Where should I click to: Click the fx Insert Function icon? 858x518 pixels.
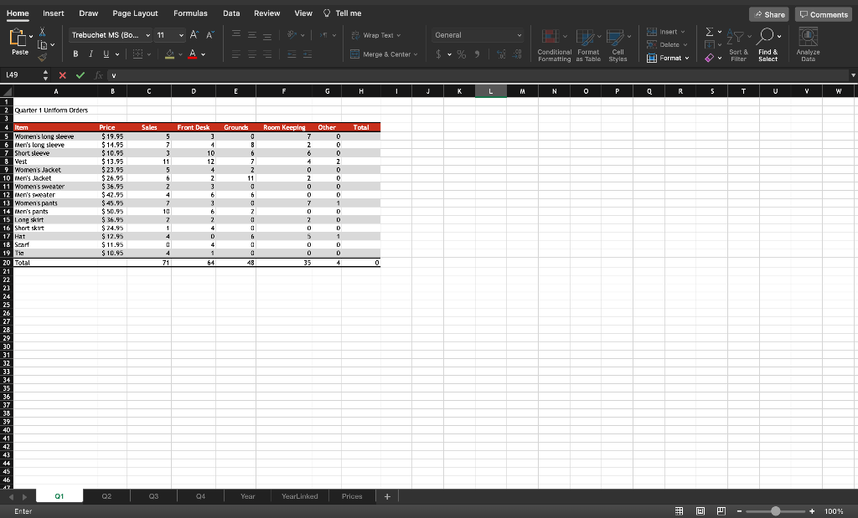point(99,75)
